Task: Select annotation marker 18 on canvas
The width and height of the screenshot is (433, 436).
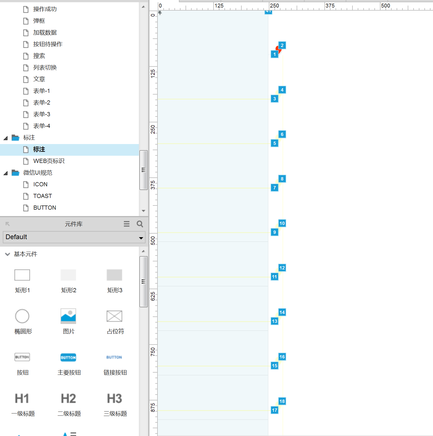Action: [x=282, y=401]
